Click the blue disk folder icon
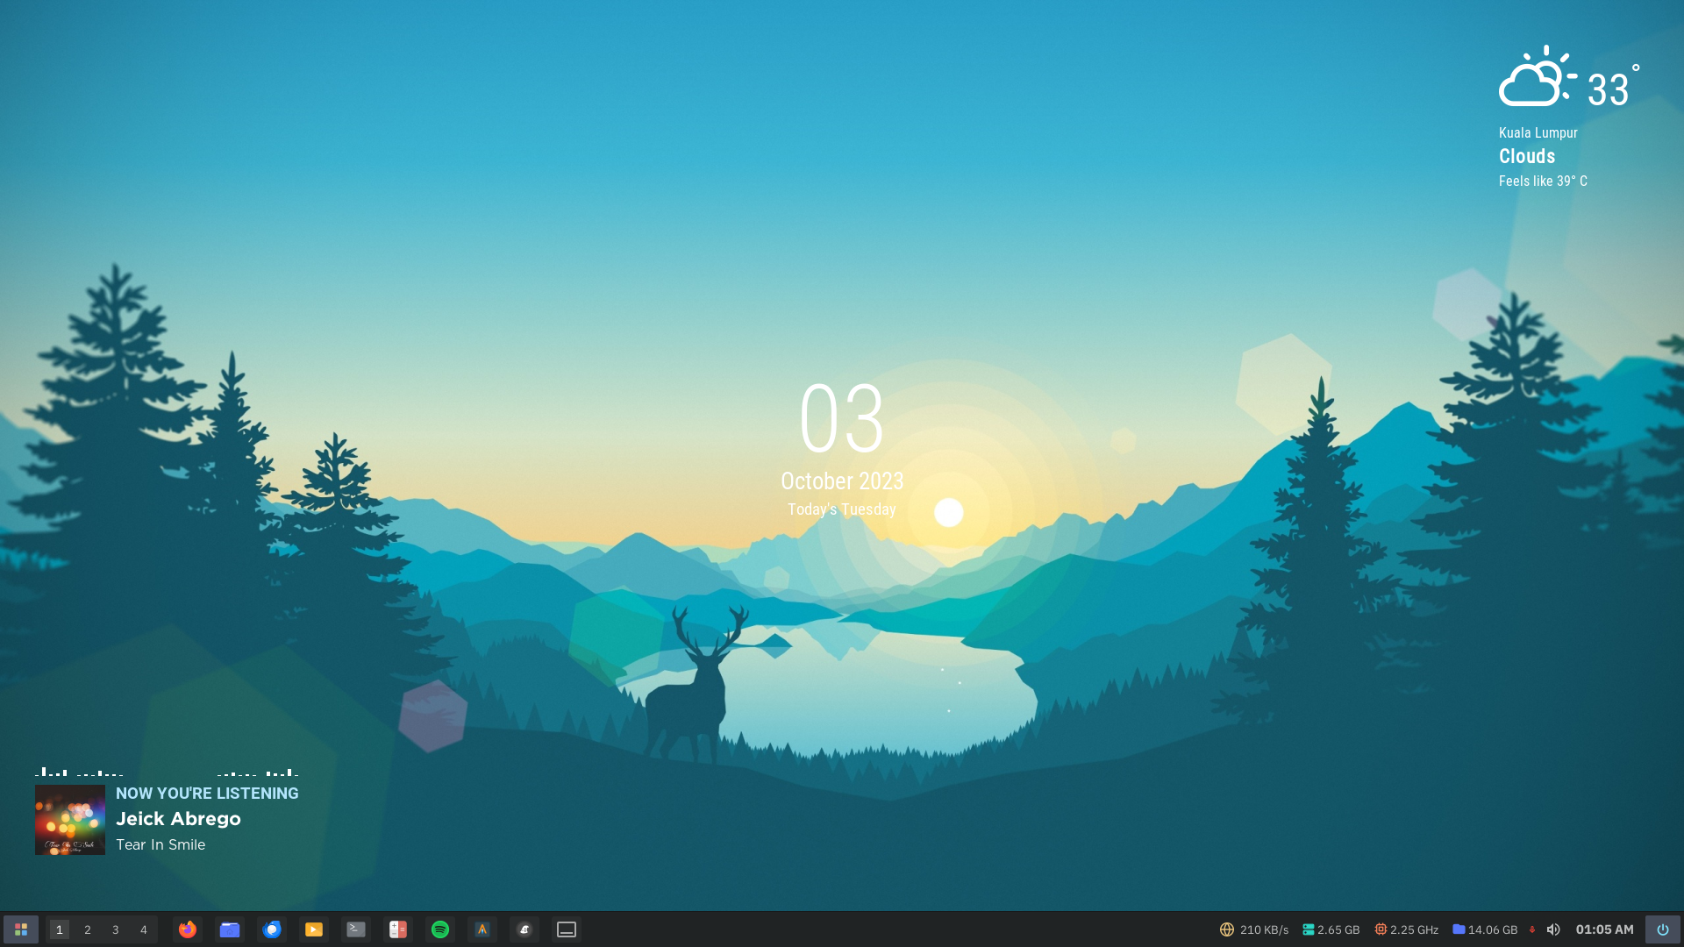This screenshot has width=1684, height=947. [1459, 929]
